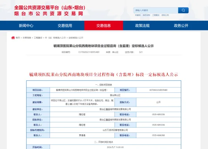Click the view count 321
208x149 pixels.
[x=141, y=52]
